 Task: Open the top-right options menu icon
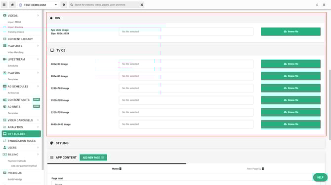324,4
